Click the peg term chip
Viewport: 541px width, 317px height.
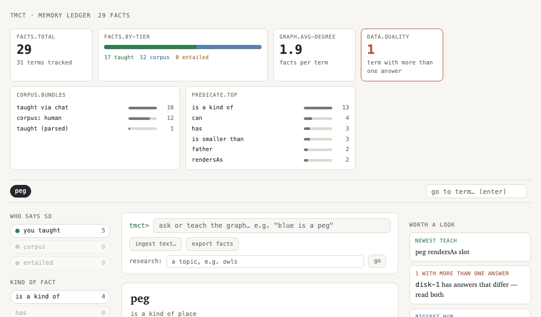pos(21,191)
